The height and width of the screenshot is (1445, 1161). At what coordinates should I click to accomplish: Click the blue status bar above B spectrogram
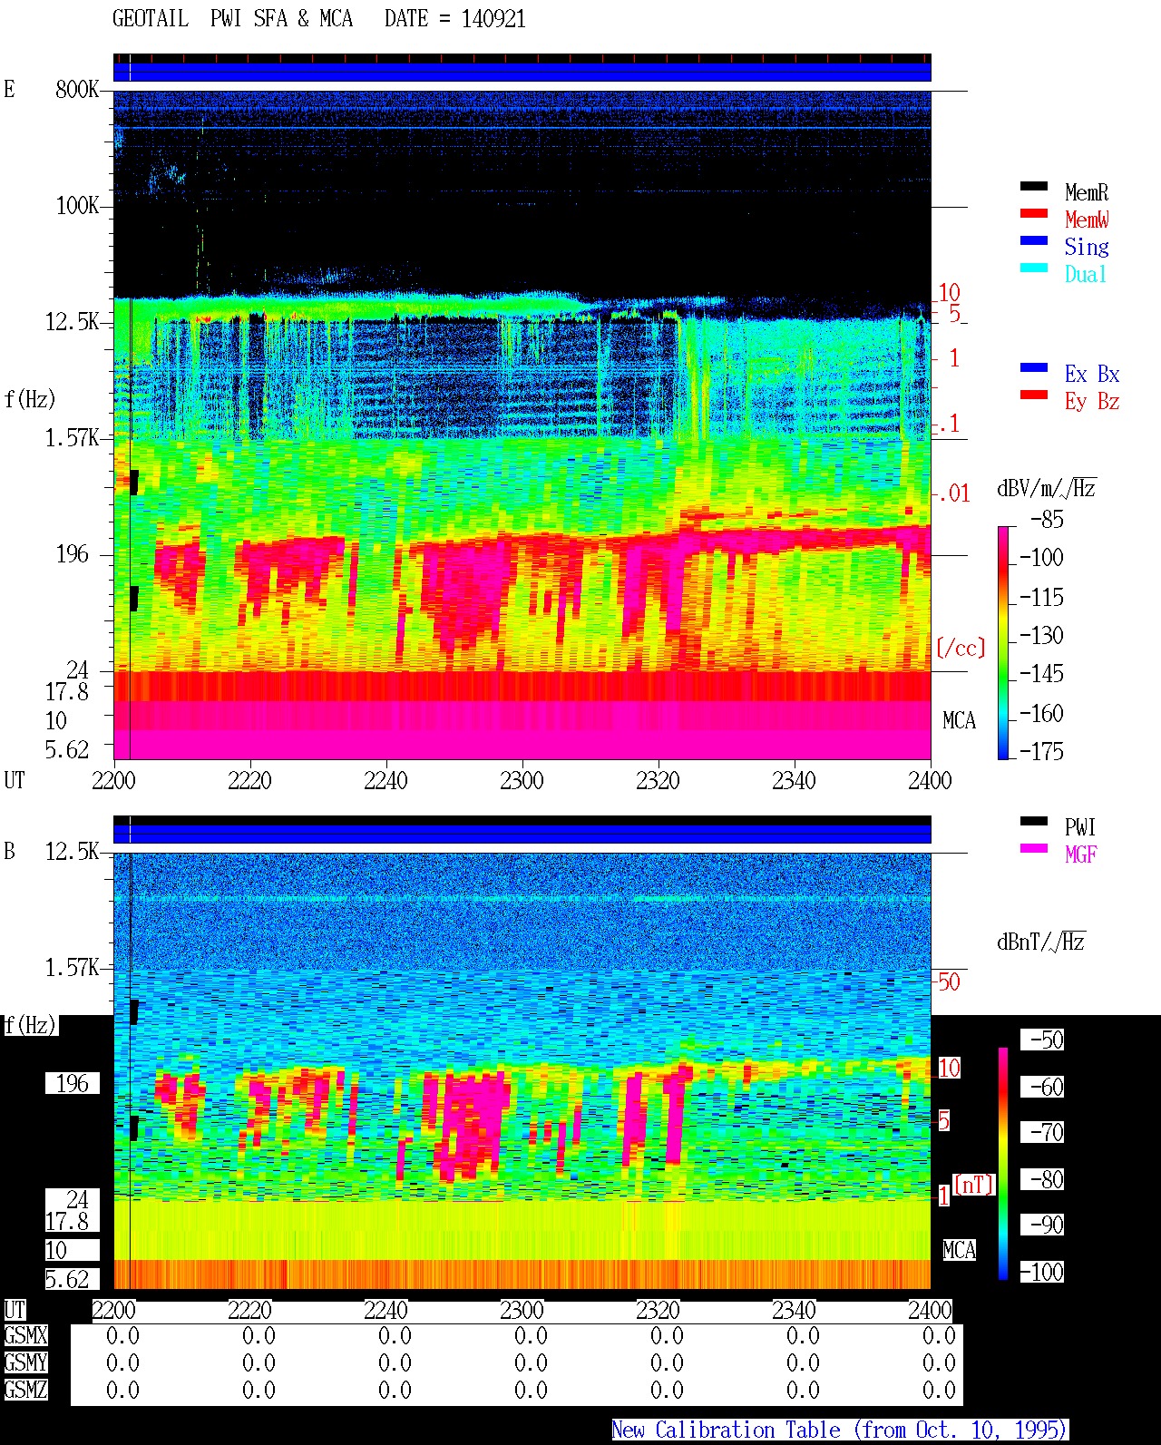point(522,834)
